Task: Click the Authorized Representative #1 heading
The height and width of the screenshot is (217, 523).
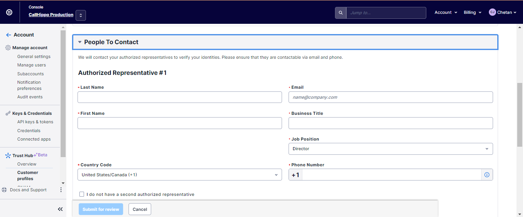Action: [x=122, y=73]
